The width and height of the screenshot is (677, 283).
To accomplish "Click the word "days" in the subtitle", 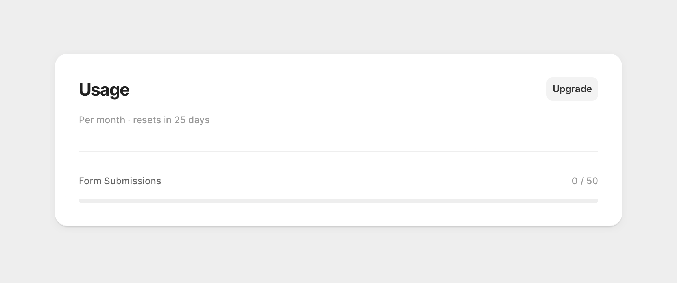I will click(x=199, y=120).
